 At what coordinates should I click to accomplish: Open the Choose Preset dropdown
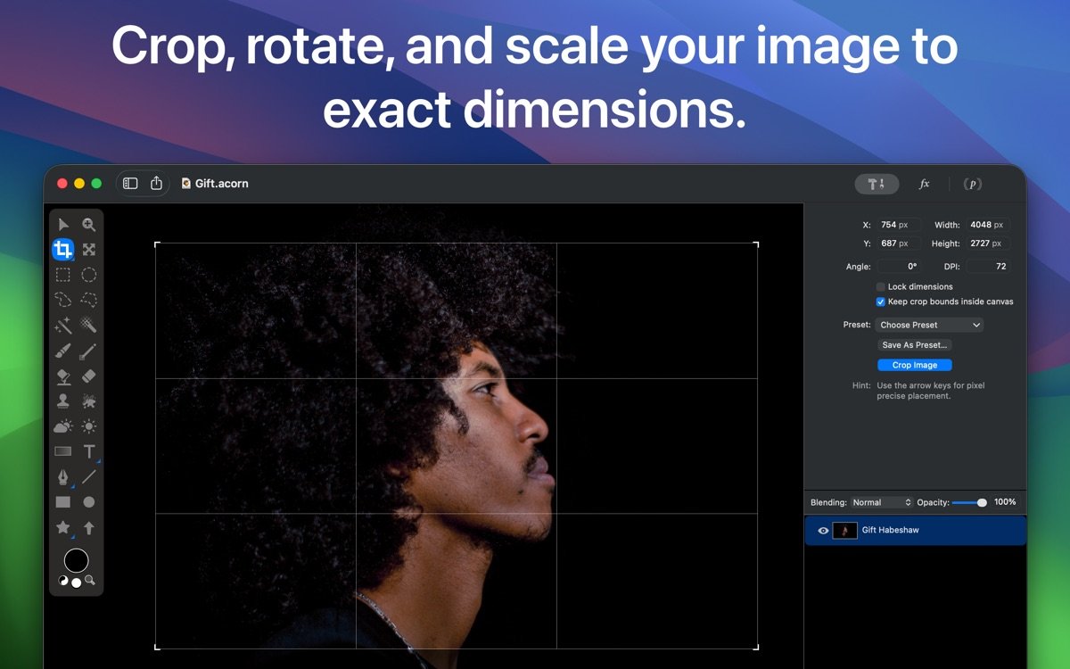pos(929,326)
